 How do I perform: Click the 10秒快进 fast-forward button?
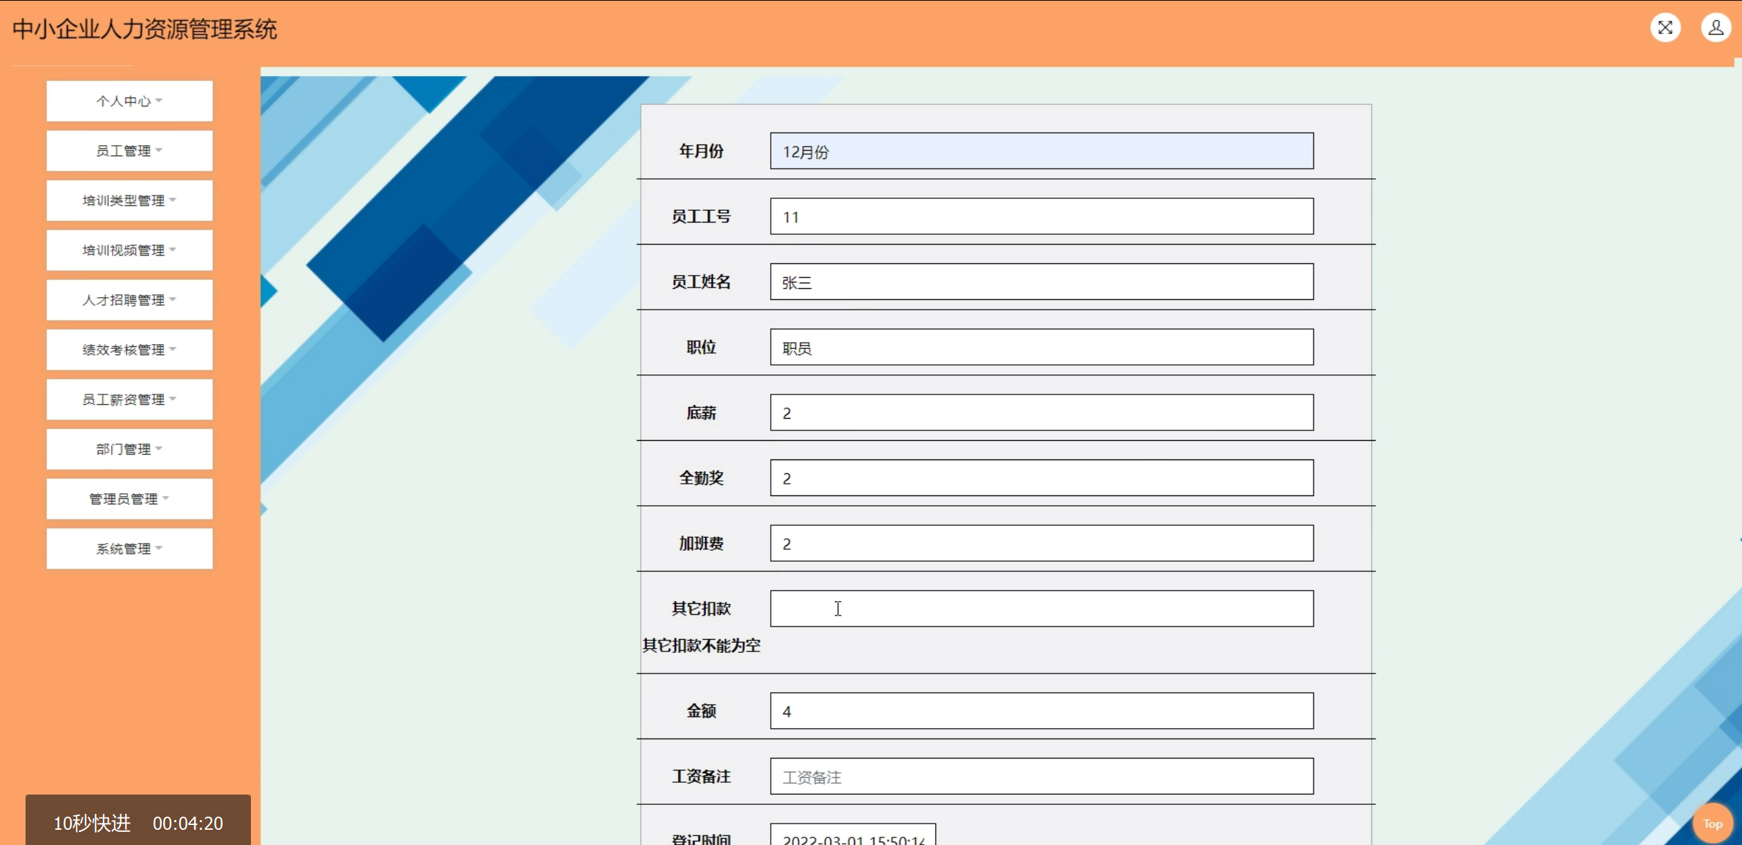click(92, 823)
